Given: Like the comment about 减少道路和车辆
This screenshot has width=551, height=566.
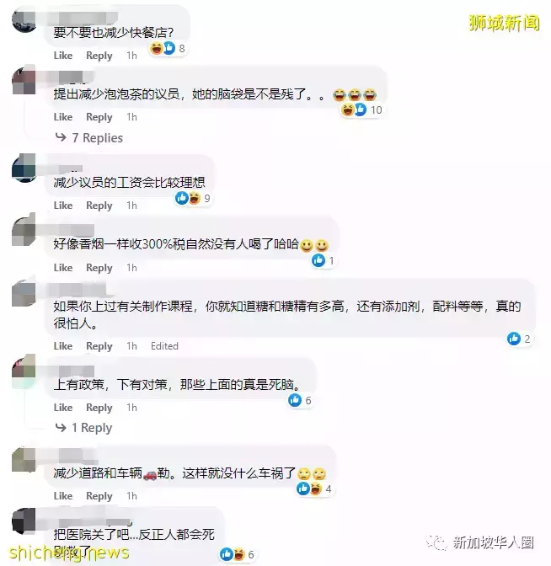Looking at the screenshot, I should [x=63, y=496].
